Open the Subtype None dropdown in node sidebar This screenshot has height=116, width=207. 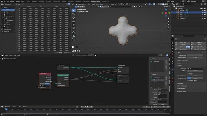click(x=162, y=92)
